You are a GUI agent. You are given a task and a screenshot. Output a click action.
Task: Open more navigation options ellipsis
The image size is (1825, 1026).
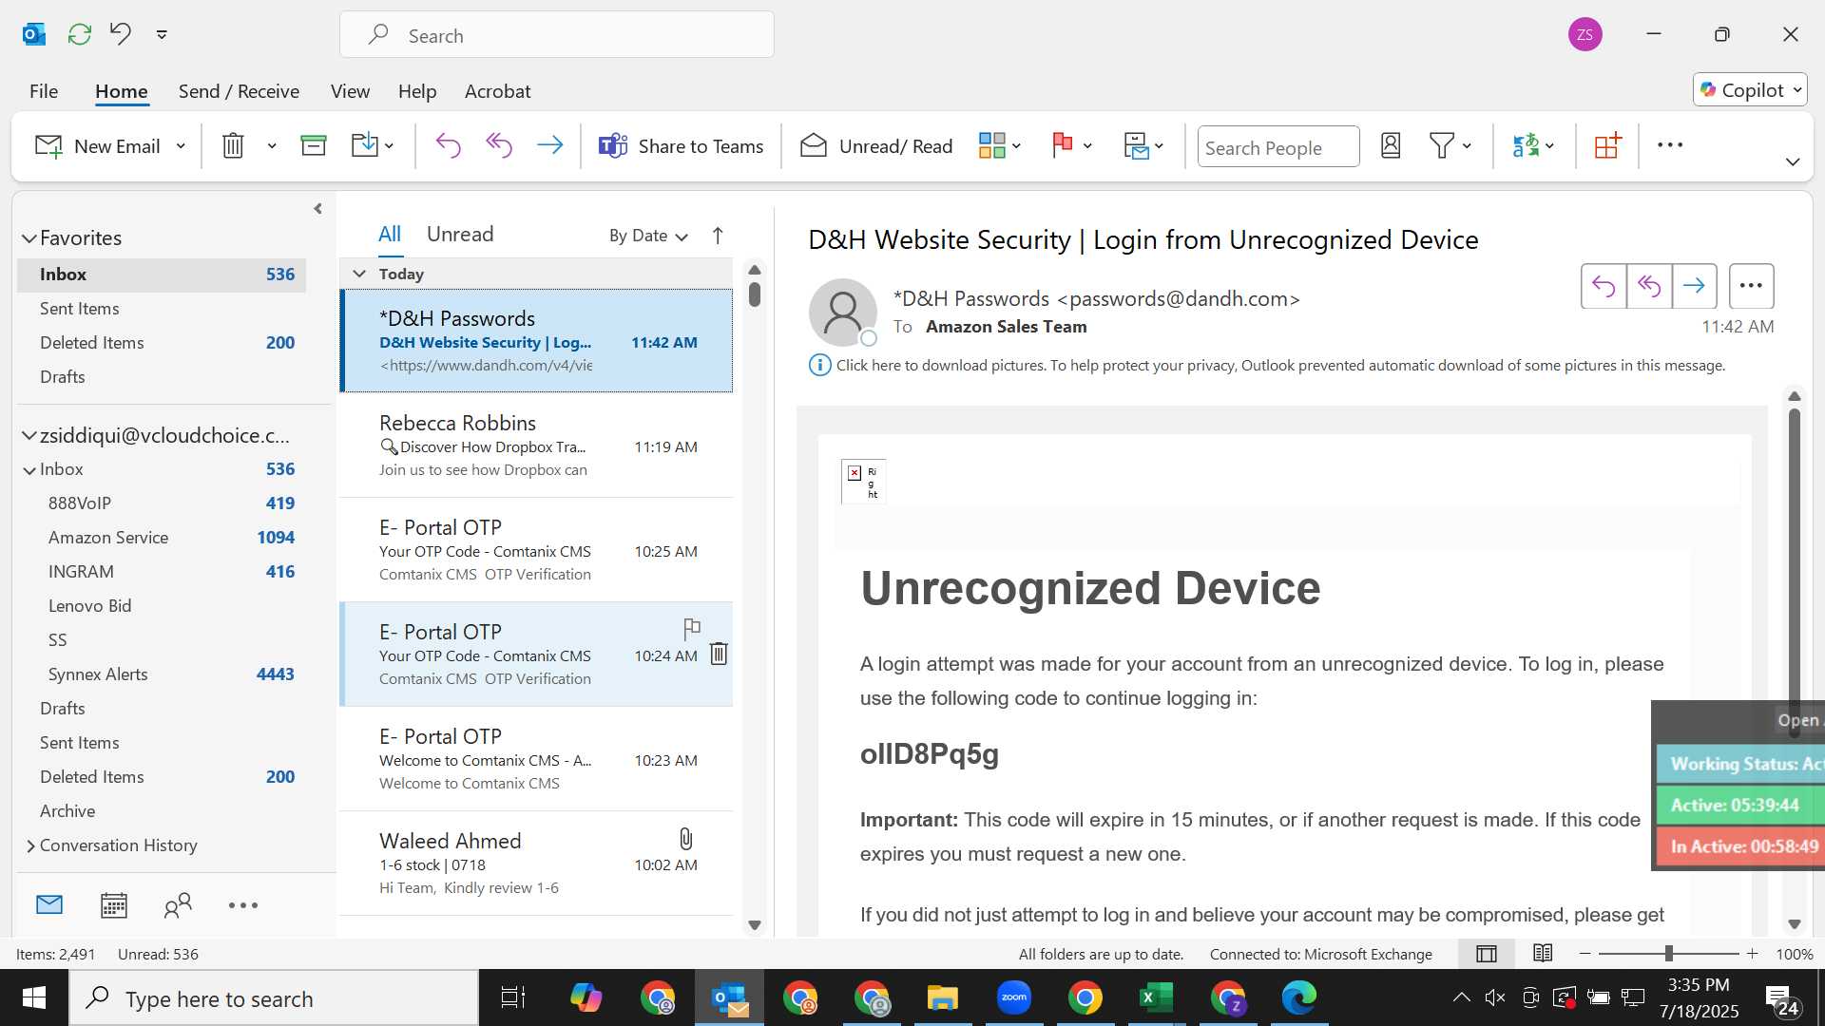pyautogui.click(x=243, y=905)
